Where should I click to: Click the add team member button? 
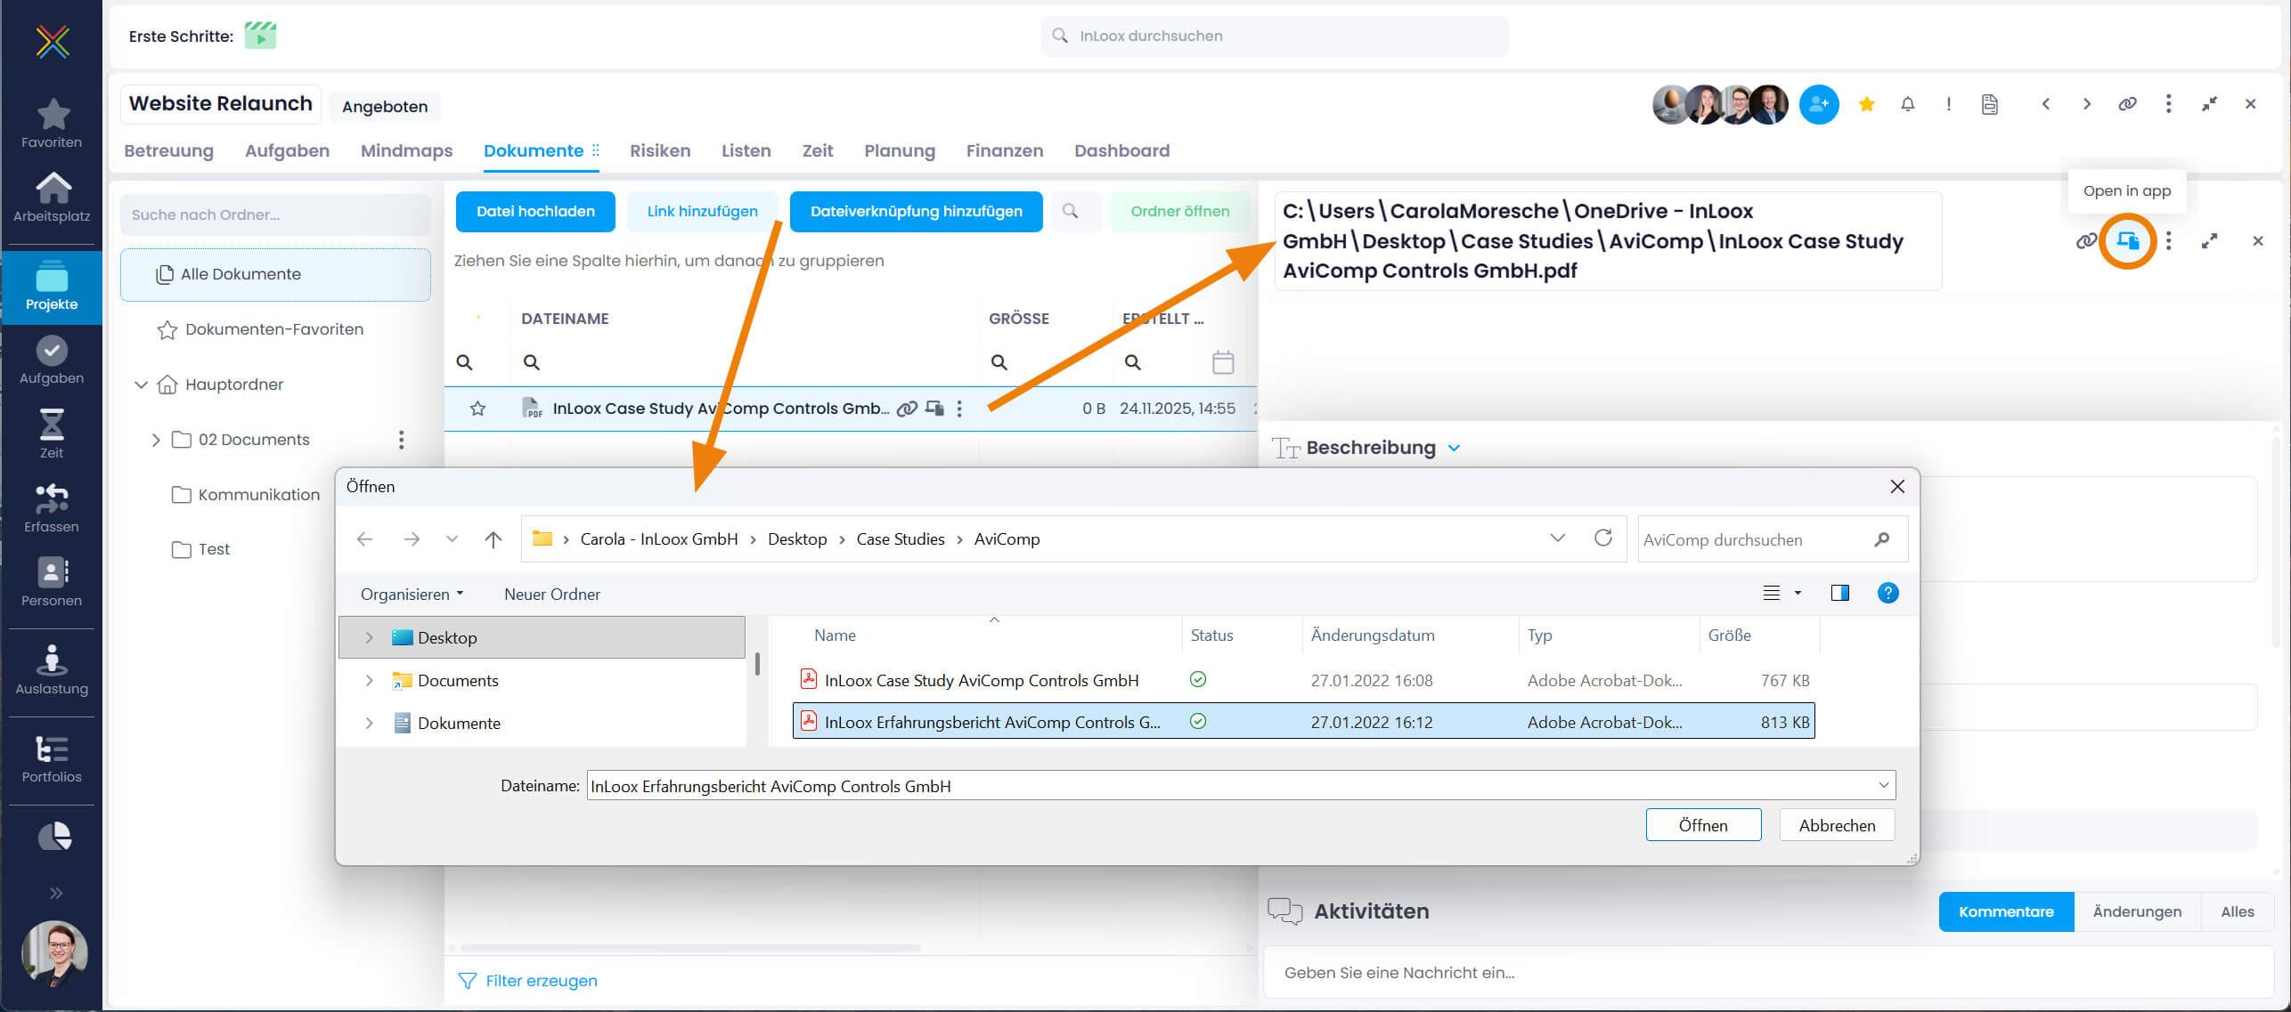tap(1818, 104)
